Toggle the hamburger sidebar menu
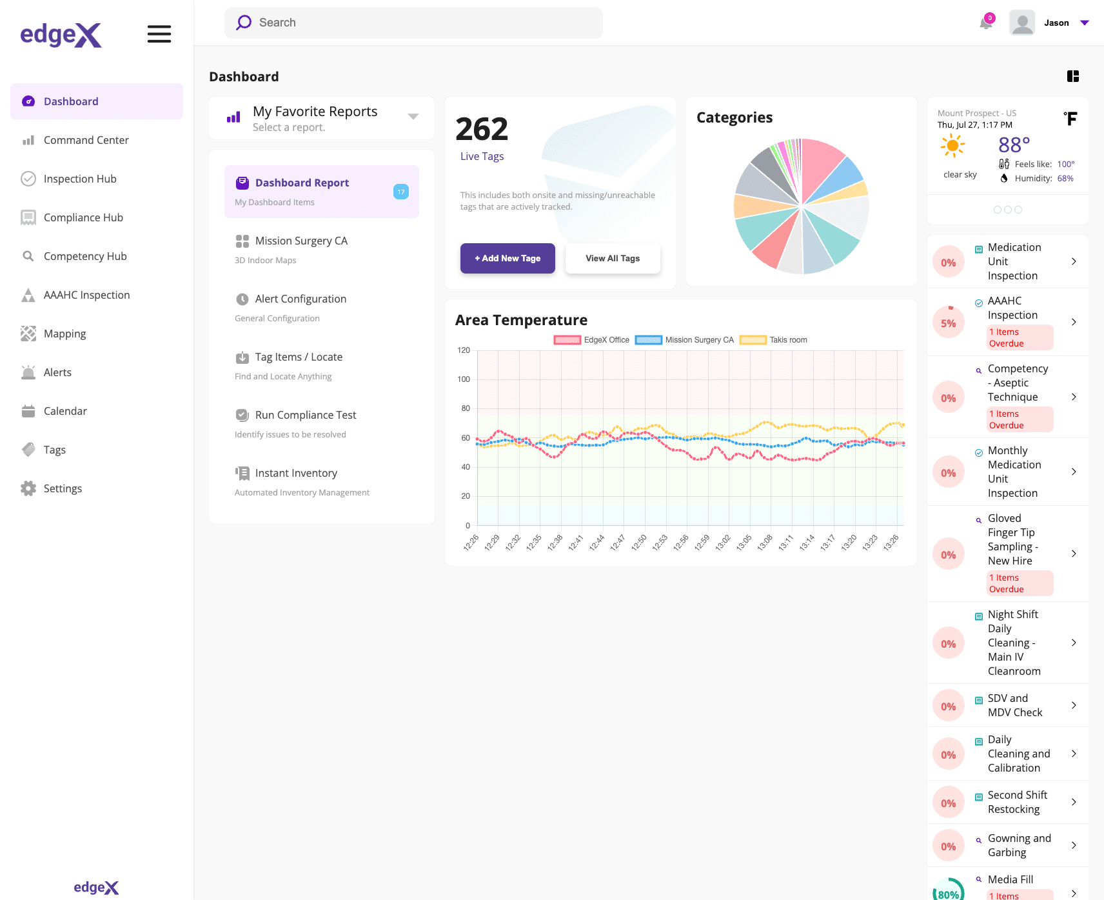1104x900 pixels. [159, 34]
